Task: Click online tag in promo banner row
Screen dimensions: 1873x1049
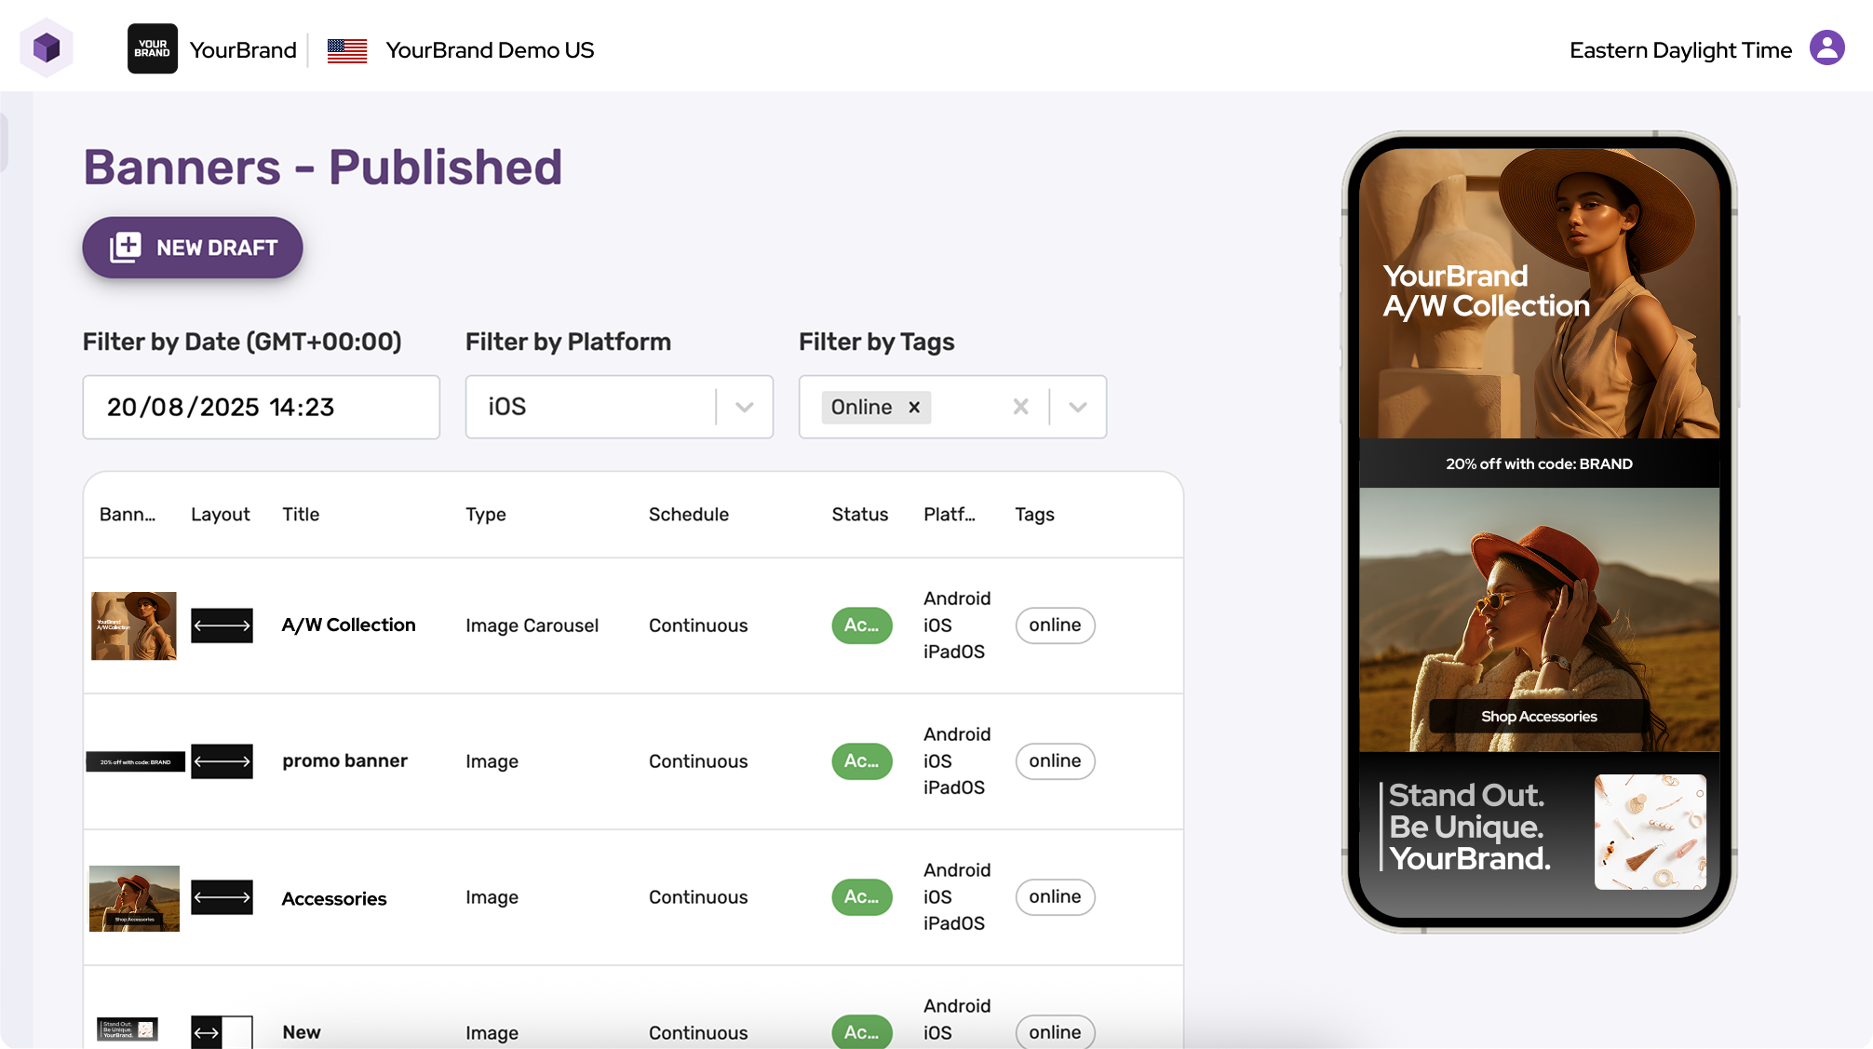Action: coord(1055,761)
